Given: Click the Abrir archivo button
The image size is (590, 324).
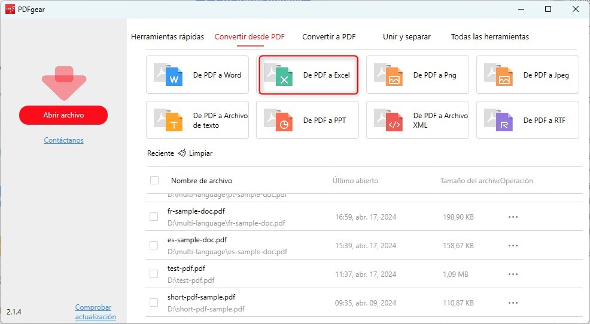Looking at the screenshot, I should pos(63,115).
